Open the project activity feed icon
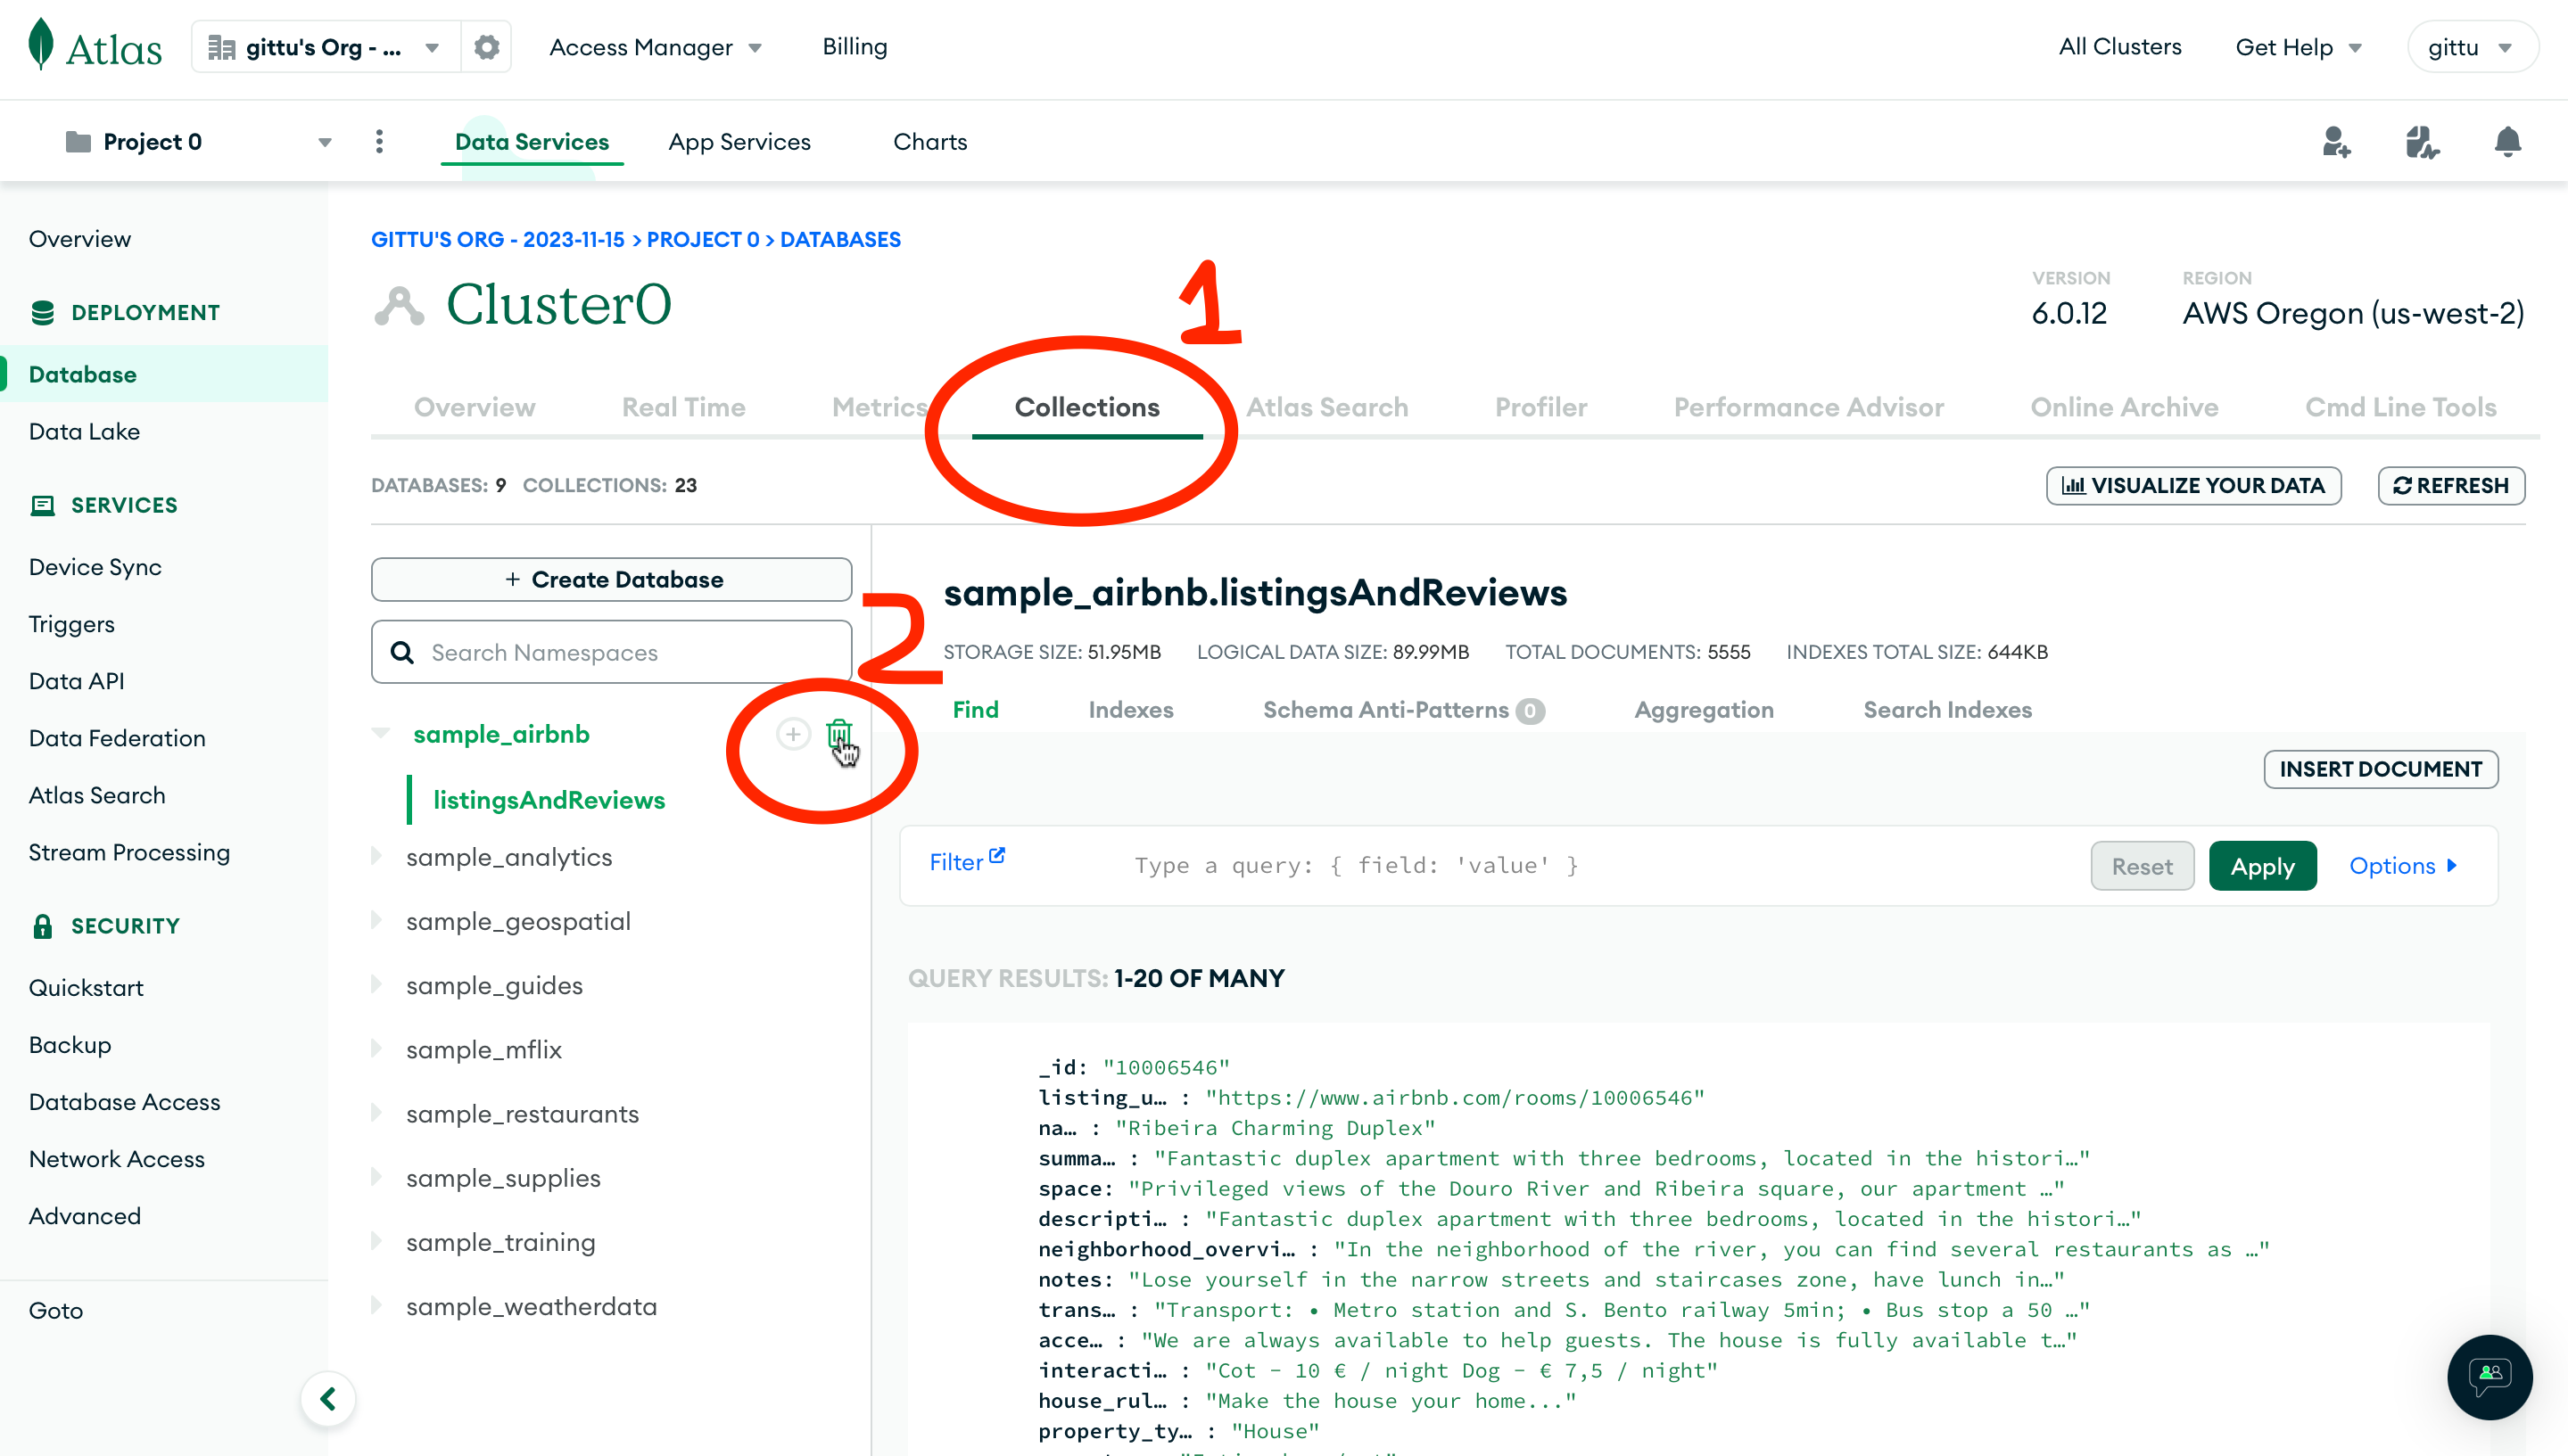The width and height of the screenshot is (2568, 1456). click(x=2422, y=142)
